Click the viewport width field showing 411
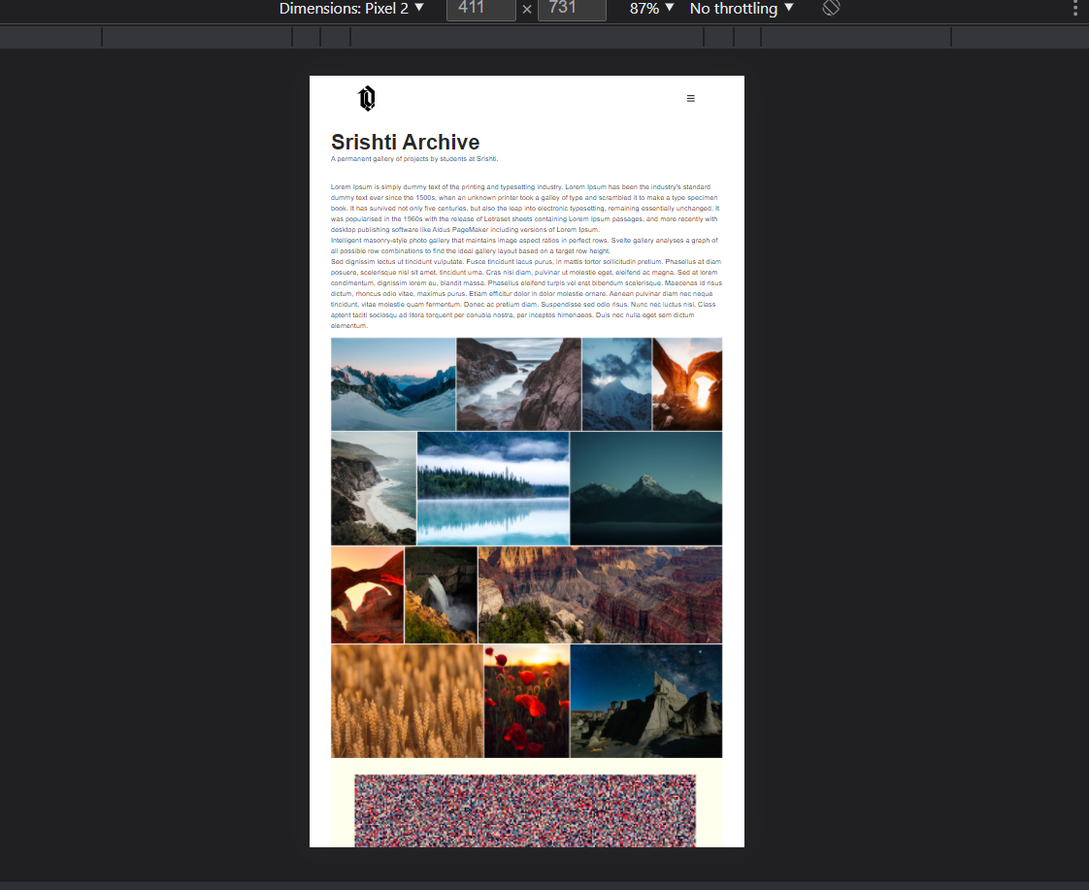Screen dimensions: 1089x890 480,9
